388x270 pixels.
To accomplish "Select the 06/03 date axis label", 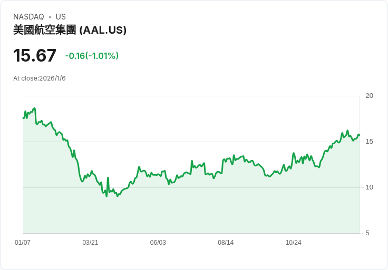I will (158, 243).
